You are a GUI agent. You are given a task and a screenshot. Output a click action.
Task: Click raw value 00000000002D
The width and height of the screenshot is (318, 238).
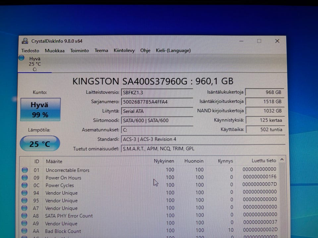[x=260, y=229]
